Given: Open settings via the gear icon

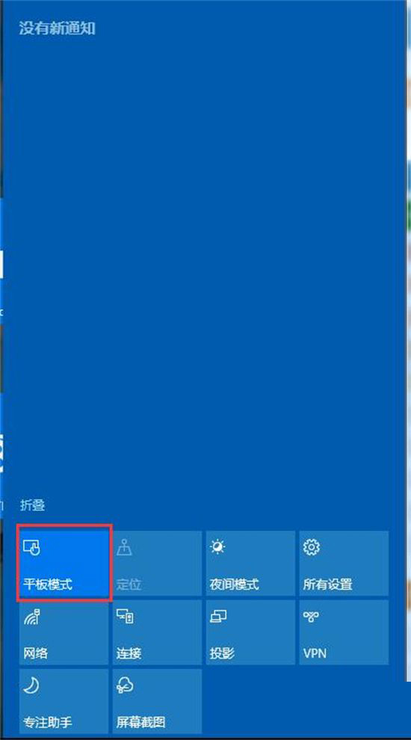Looking at the screenshot, I should 312,547.
